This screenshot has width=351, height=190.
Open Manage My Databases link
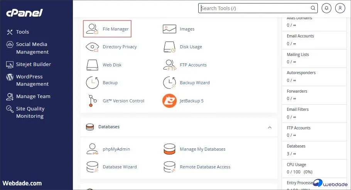[x=202, y=149]
